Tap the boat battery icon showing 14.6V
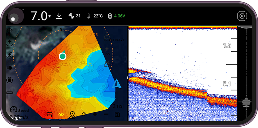This screenshot has width=258, height=128. click(x=107, y=35)
